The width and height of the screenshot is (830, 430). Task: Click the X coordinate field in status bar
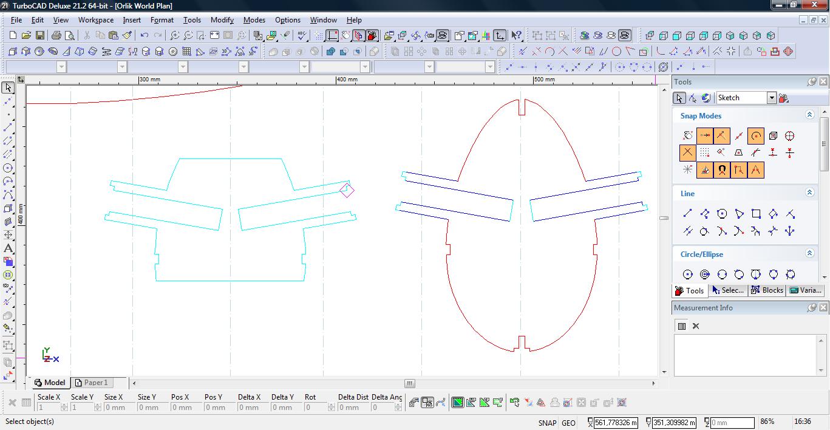point(616,423)
